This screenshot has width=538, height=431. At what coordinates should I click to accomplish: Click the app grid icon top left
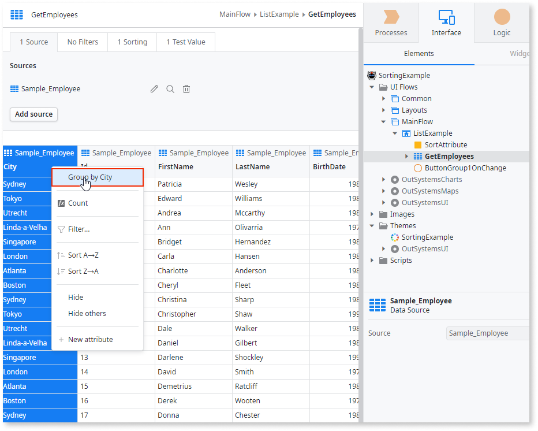tap(16, 14)
